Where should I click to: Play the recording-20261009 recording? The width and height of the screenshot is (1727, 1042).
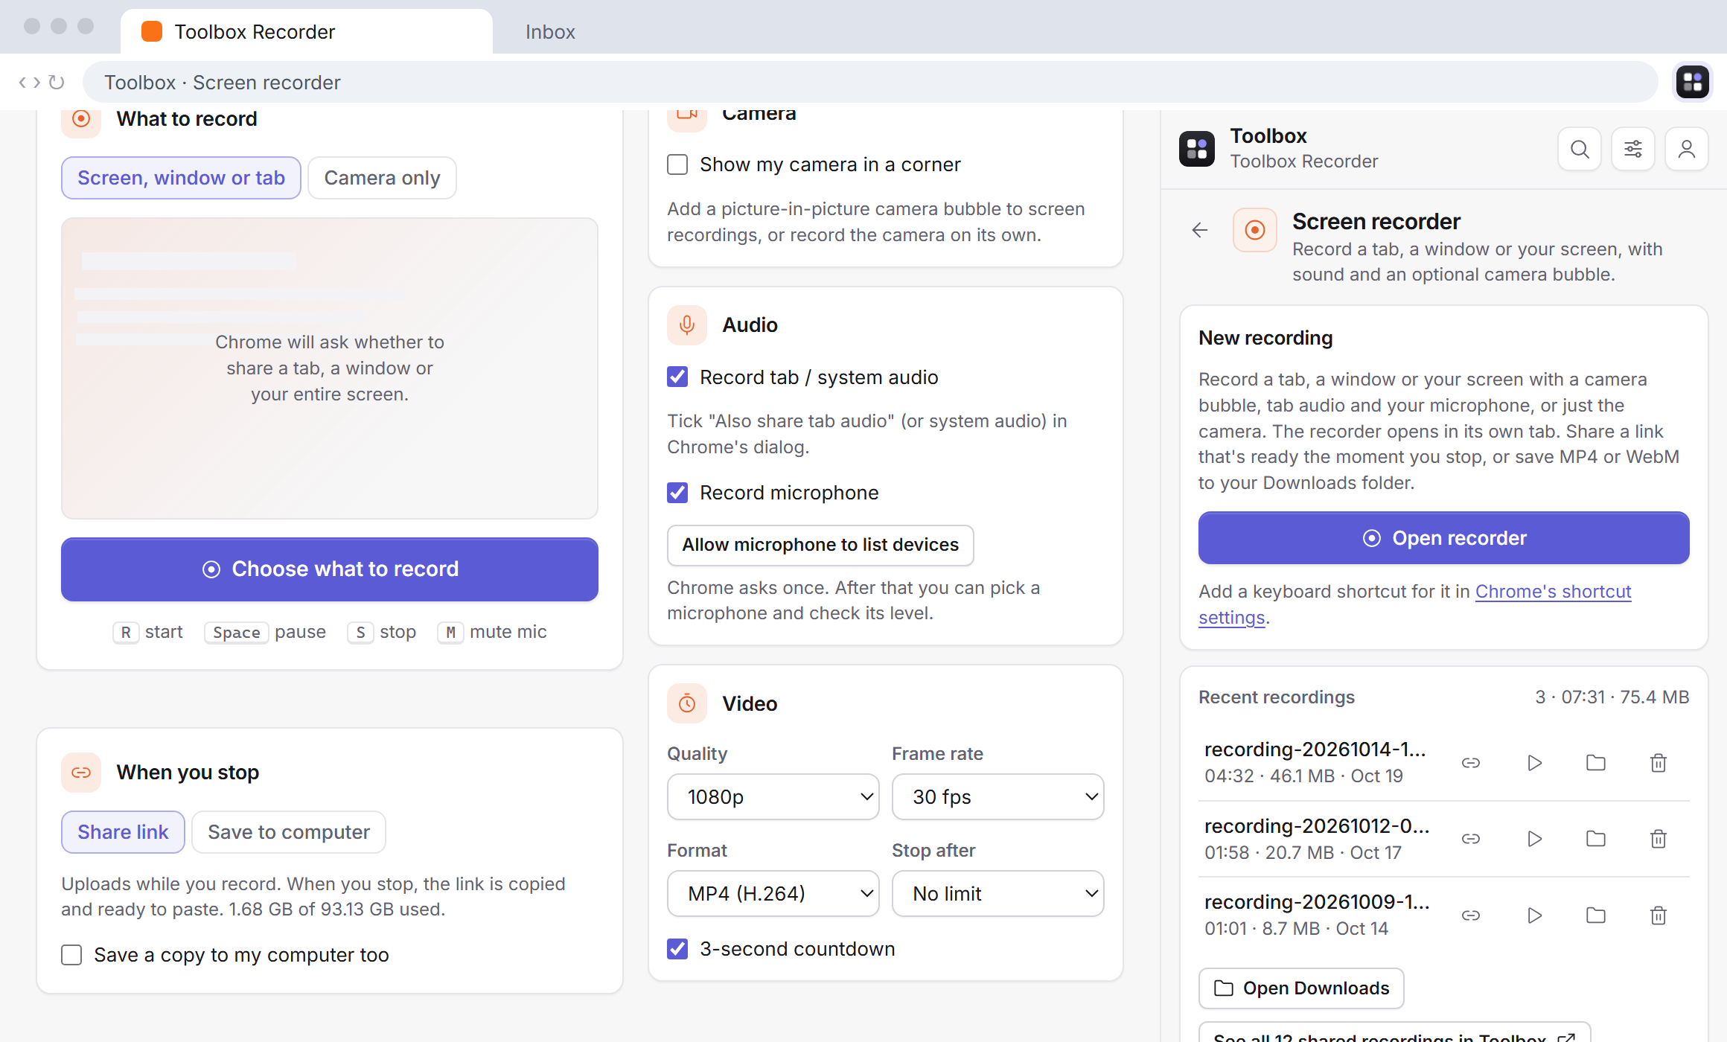point(1534,915)
